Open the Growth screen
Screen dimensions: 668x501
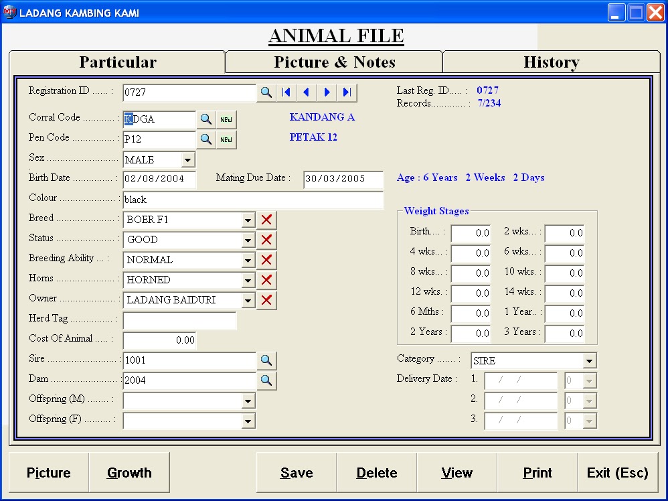tap(129, 473)
